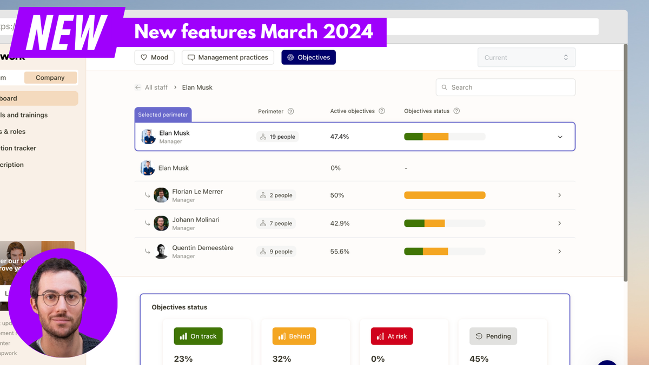The image size is (649, 365).
Task: Click the help icon next to Perimeter
Action: [290, 111]
